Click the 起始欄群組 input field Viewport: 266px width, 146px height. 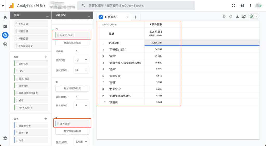82,97
